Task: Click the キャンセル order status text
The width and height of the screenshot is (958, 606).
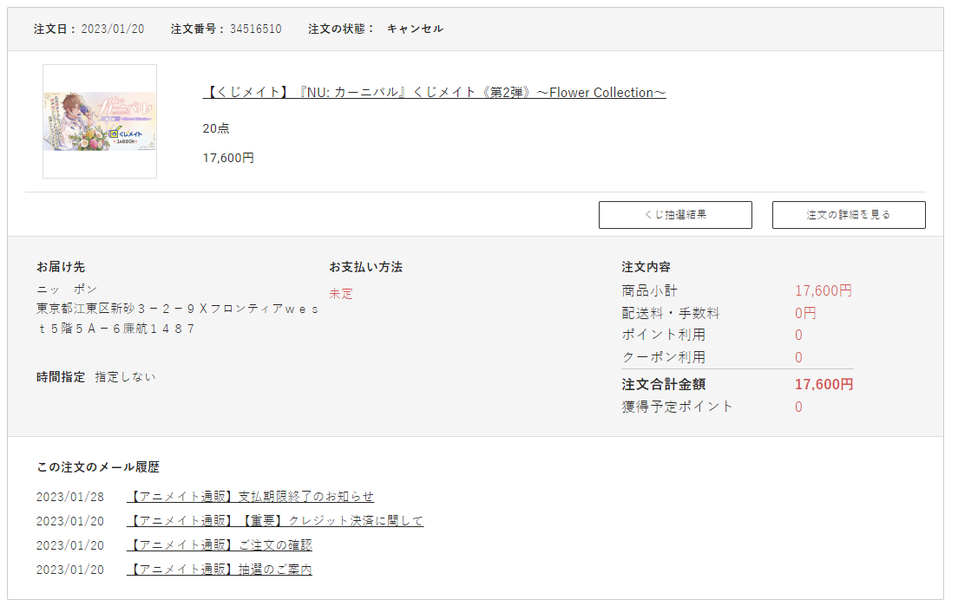Action: 416,29
